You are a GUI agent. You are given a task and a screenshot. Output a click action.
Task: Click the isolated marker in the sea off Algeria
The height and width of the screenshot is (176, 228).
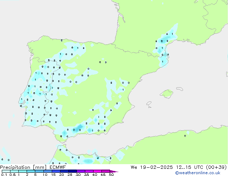coord(185,136)
